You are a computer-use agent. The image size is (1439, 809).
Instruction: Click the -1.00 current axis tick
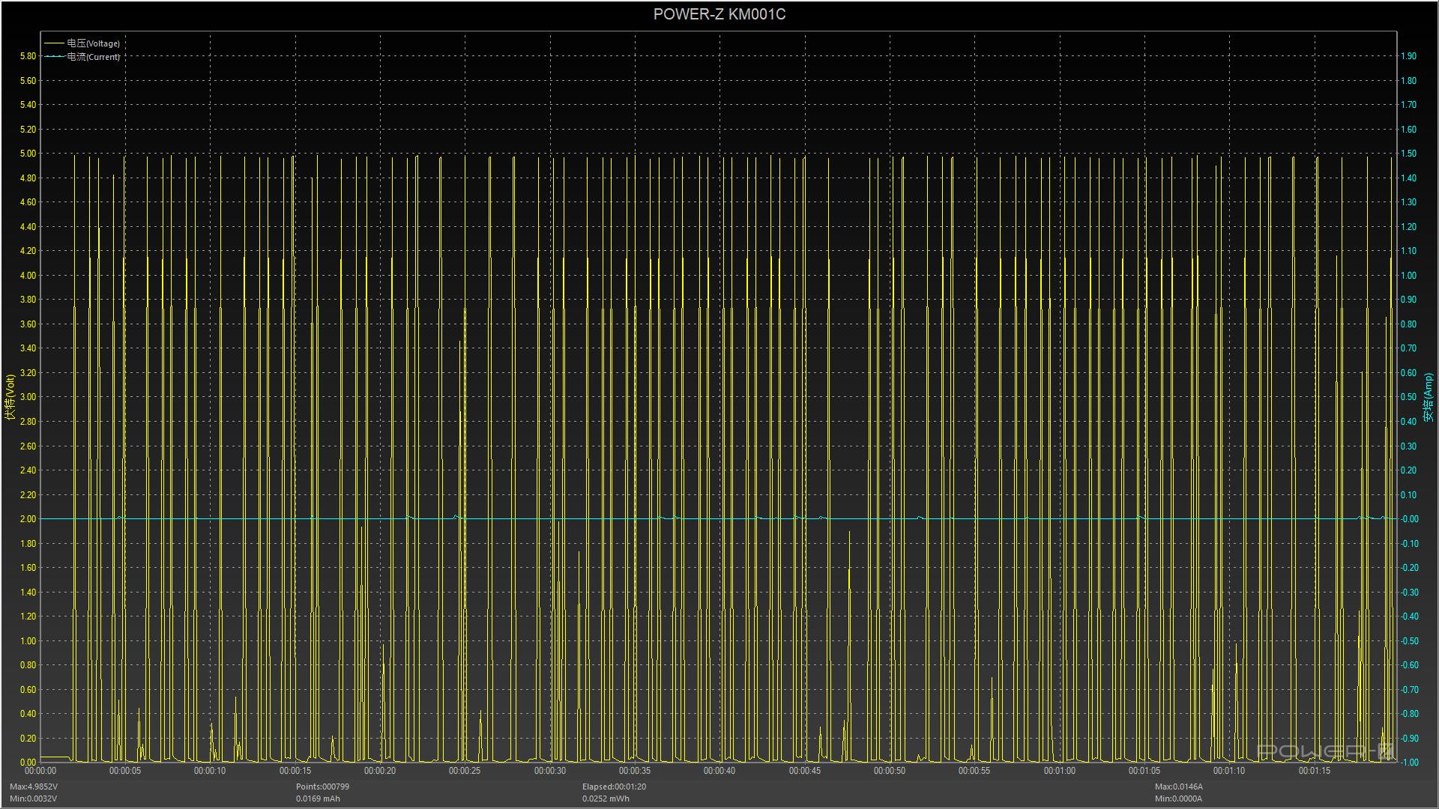point(1409,763)
